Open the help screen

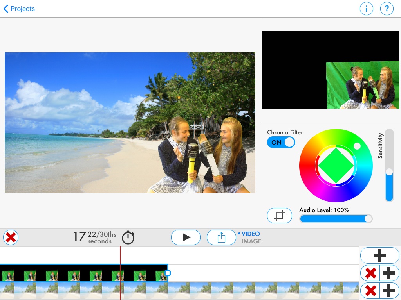(387, 9)
